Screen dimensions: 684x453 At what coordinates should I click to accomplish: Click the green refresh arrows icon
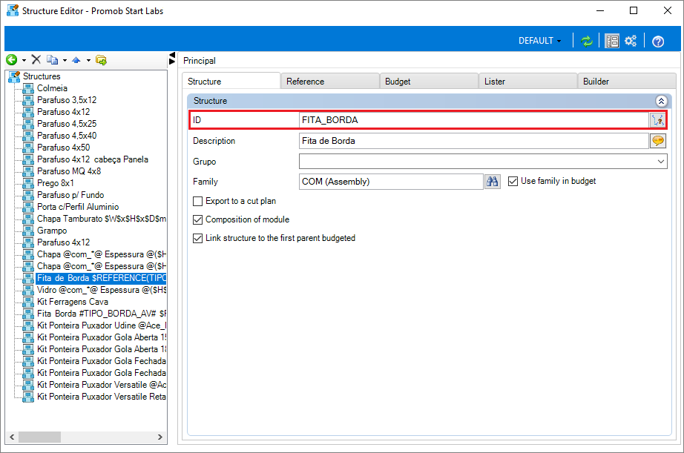click(587, 41)
